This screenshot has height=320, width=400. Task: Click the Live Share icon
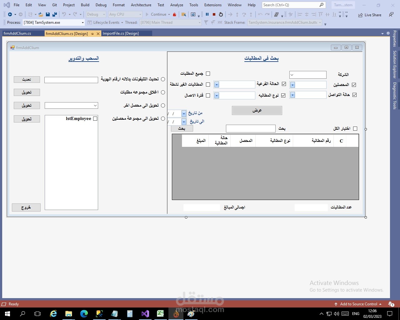click(361, 15)
